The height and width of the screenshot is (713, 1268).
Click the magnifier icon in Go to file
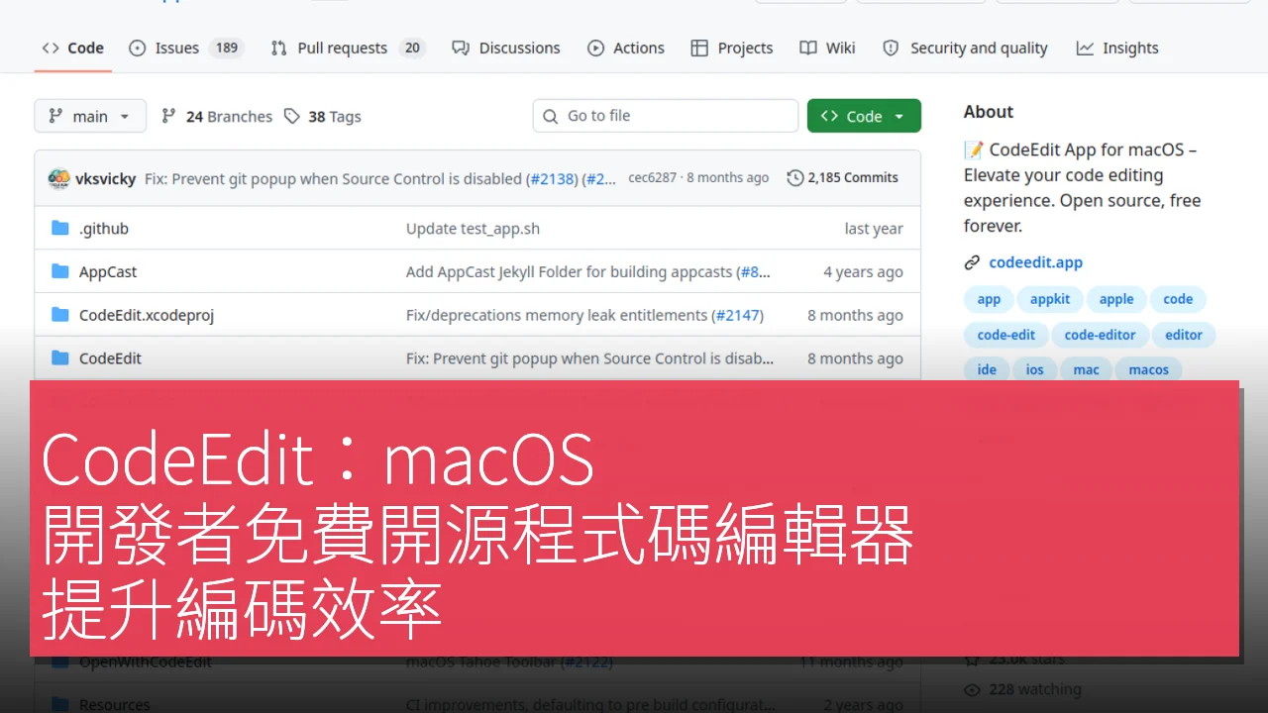[551, 116]
